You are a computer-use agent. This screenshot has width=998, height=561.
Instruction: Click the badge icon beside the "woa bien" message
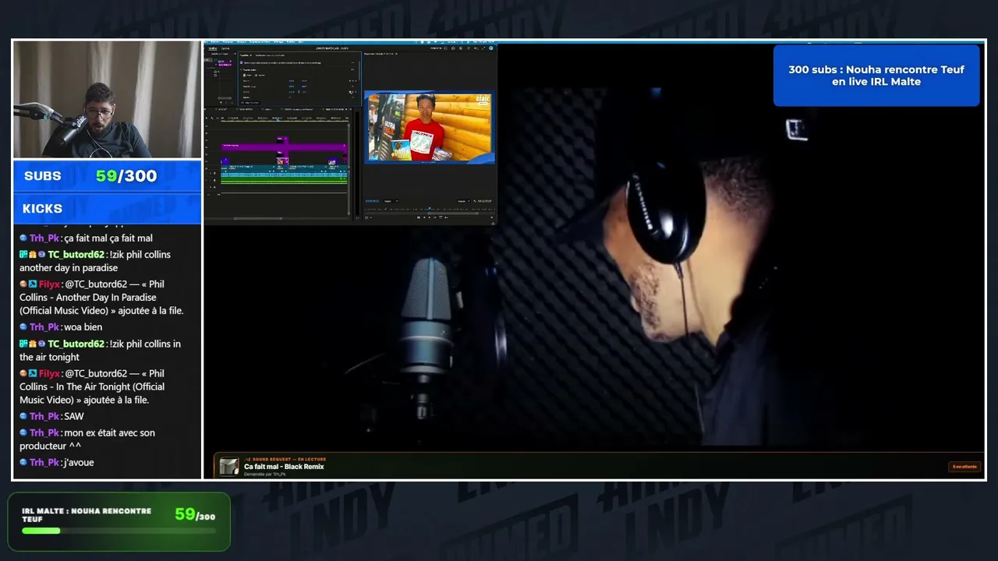point(23,327)
